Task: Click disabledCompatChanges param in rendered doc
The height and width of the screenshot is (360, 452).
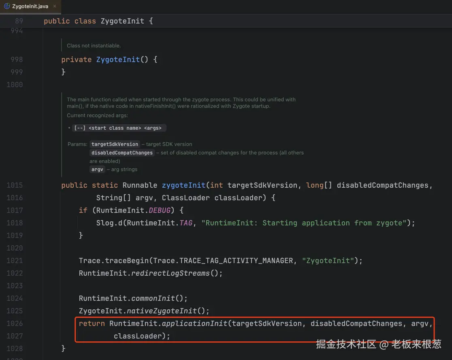Action: (122, 152)
